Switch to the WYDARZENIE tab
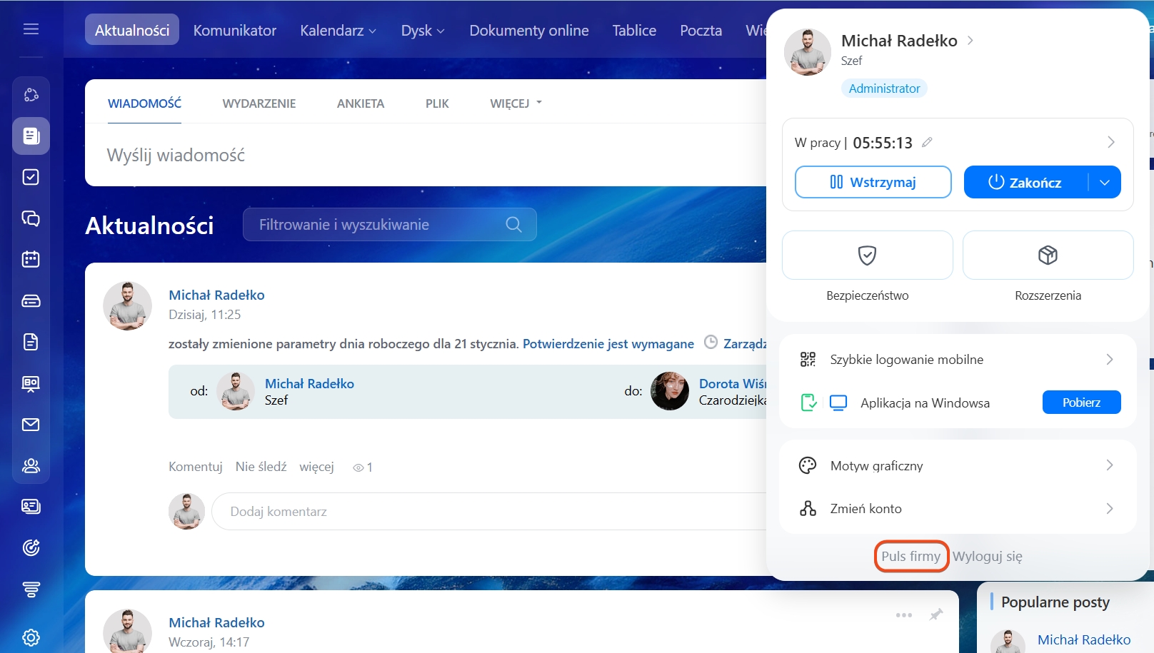The image size is (1154, 653). (259, 103)
